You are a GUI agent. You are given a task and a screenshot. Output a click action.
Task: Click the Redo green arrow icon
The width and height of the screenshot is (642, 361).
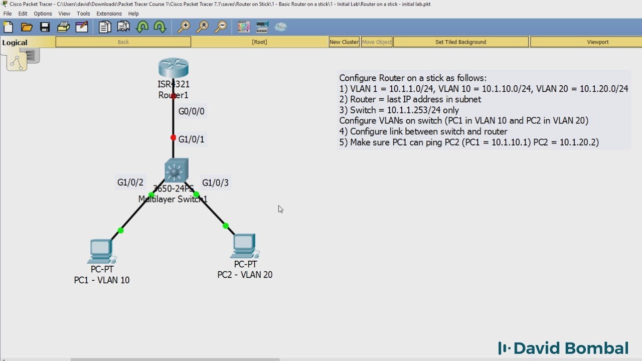click(159, 27)
